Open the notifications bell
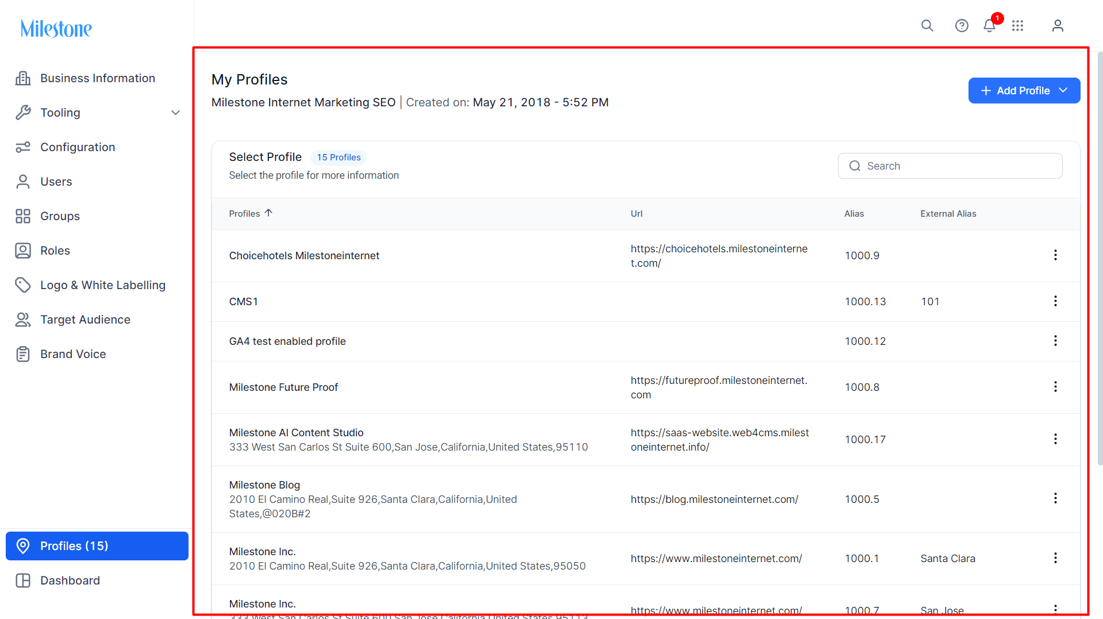1103x619 pixels. click(989, 25)
